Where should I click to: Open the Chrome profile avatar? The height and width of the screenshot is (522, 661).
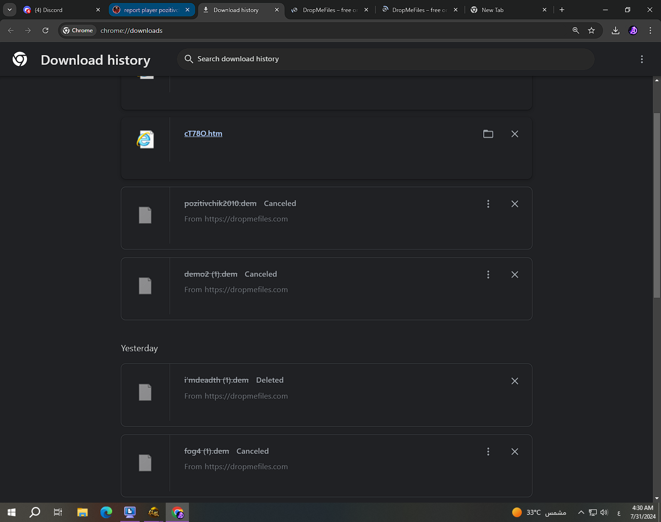(x=633, y=30)
